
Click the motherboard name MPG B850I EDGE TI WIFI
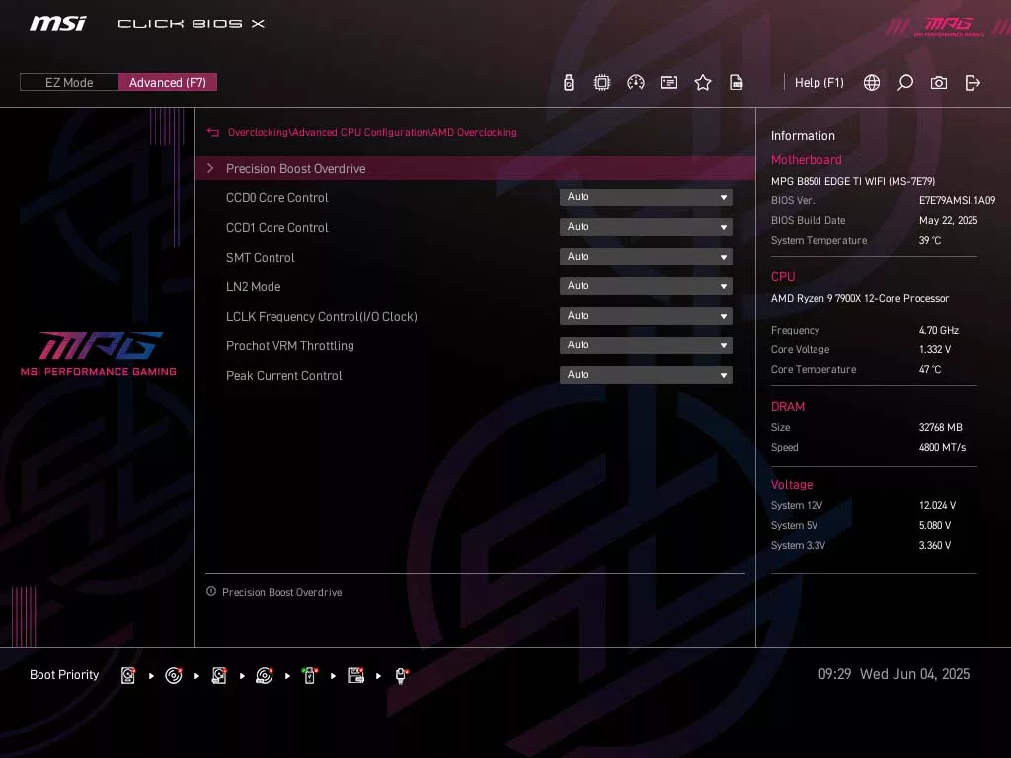pos(852,182)
